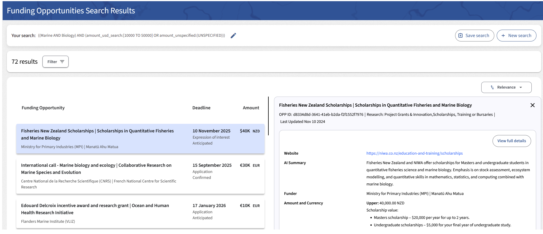This screenshot has width=543, height=234.
Task: Select Edouard Delcroix incentive award result
Action: pos(140,213)
